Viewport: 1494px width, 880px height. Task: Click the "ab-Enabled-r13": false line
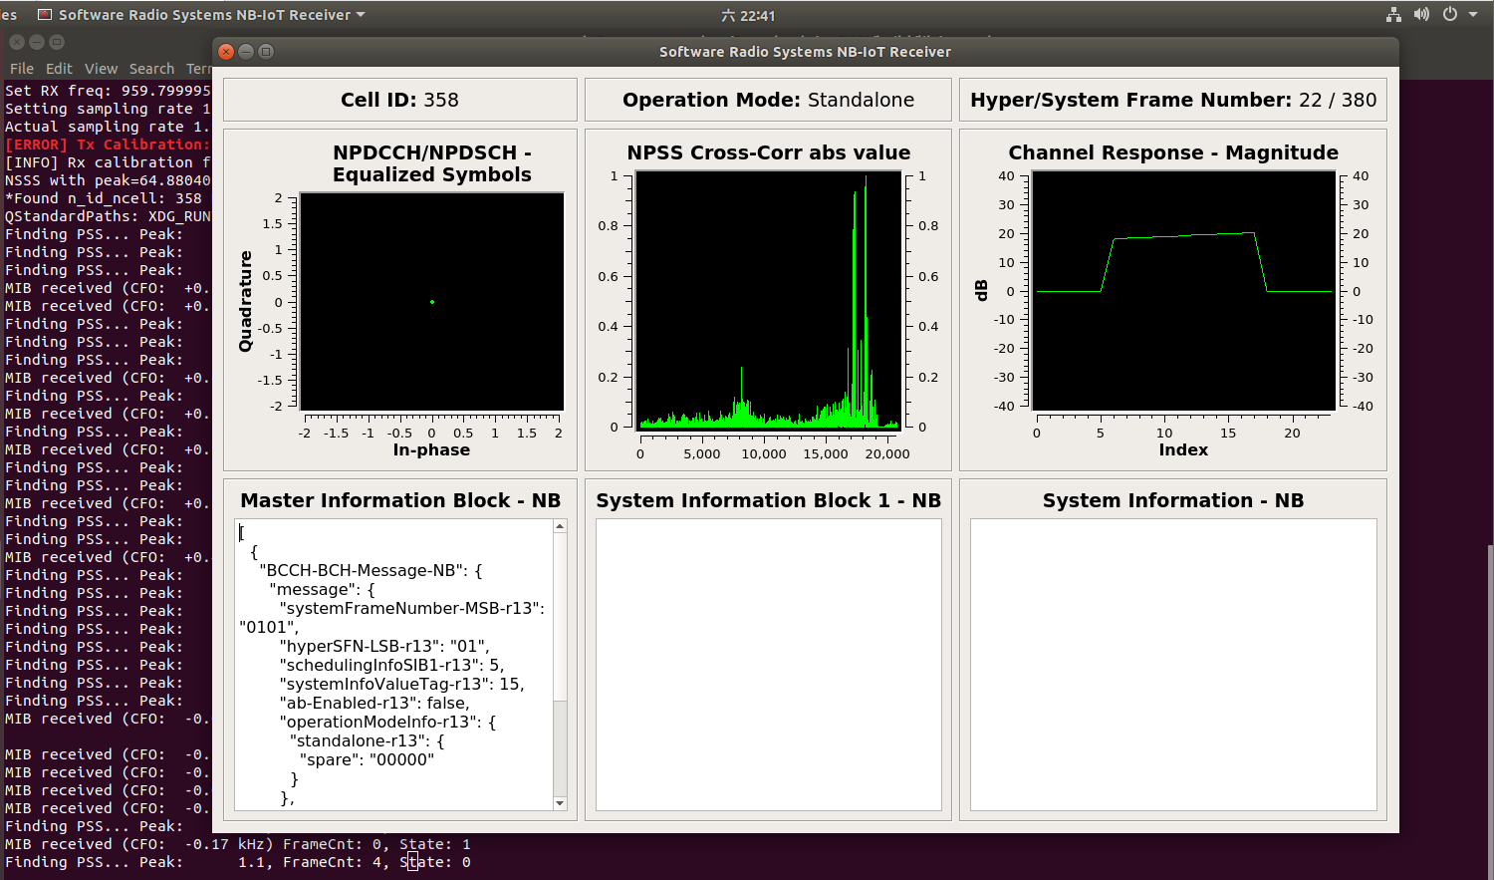[x=374, y=703]
